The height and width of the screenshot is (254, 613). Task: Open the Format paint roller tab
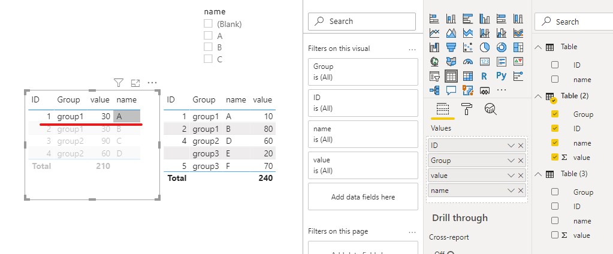[467, 109]
